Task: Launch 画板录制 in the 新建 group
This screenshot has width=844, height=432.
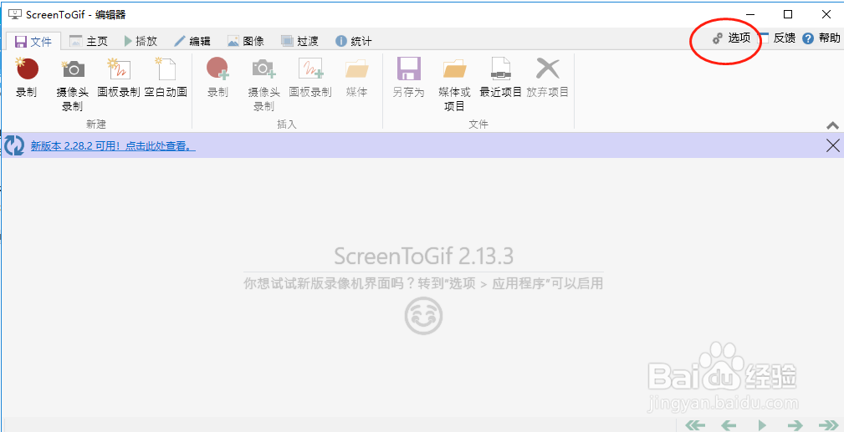Action: (119, 78)
